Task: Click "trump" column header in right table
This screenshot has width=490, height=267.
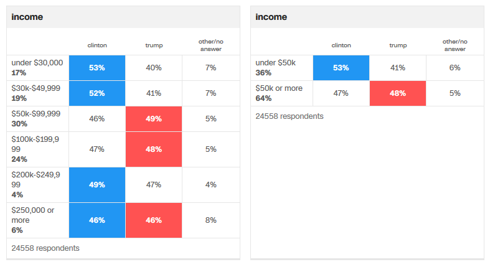Action: point(398,45)
